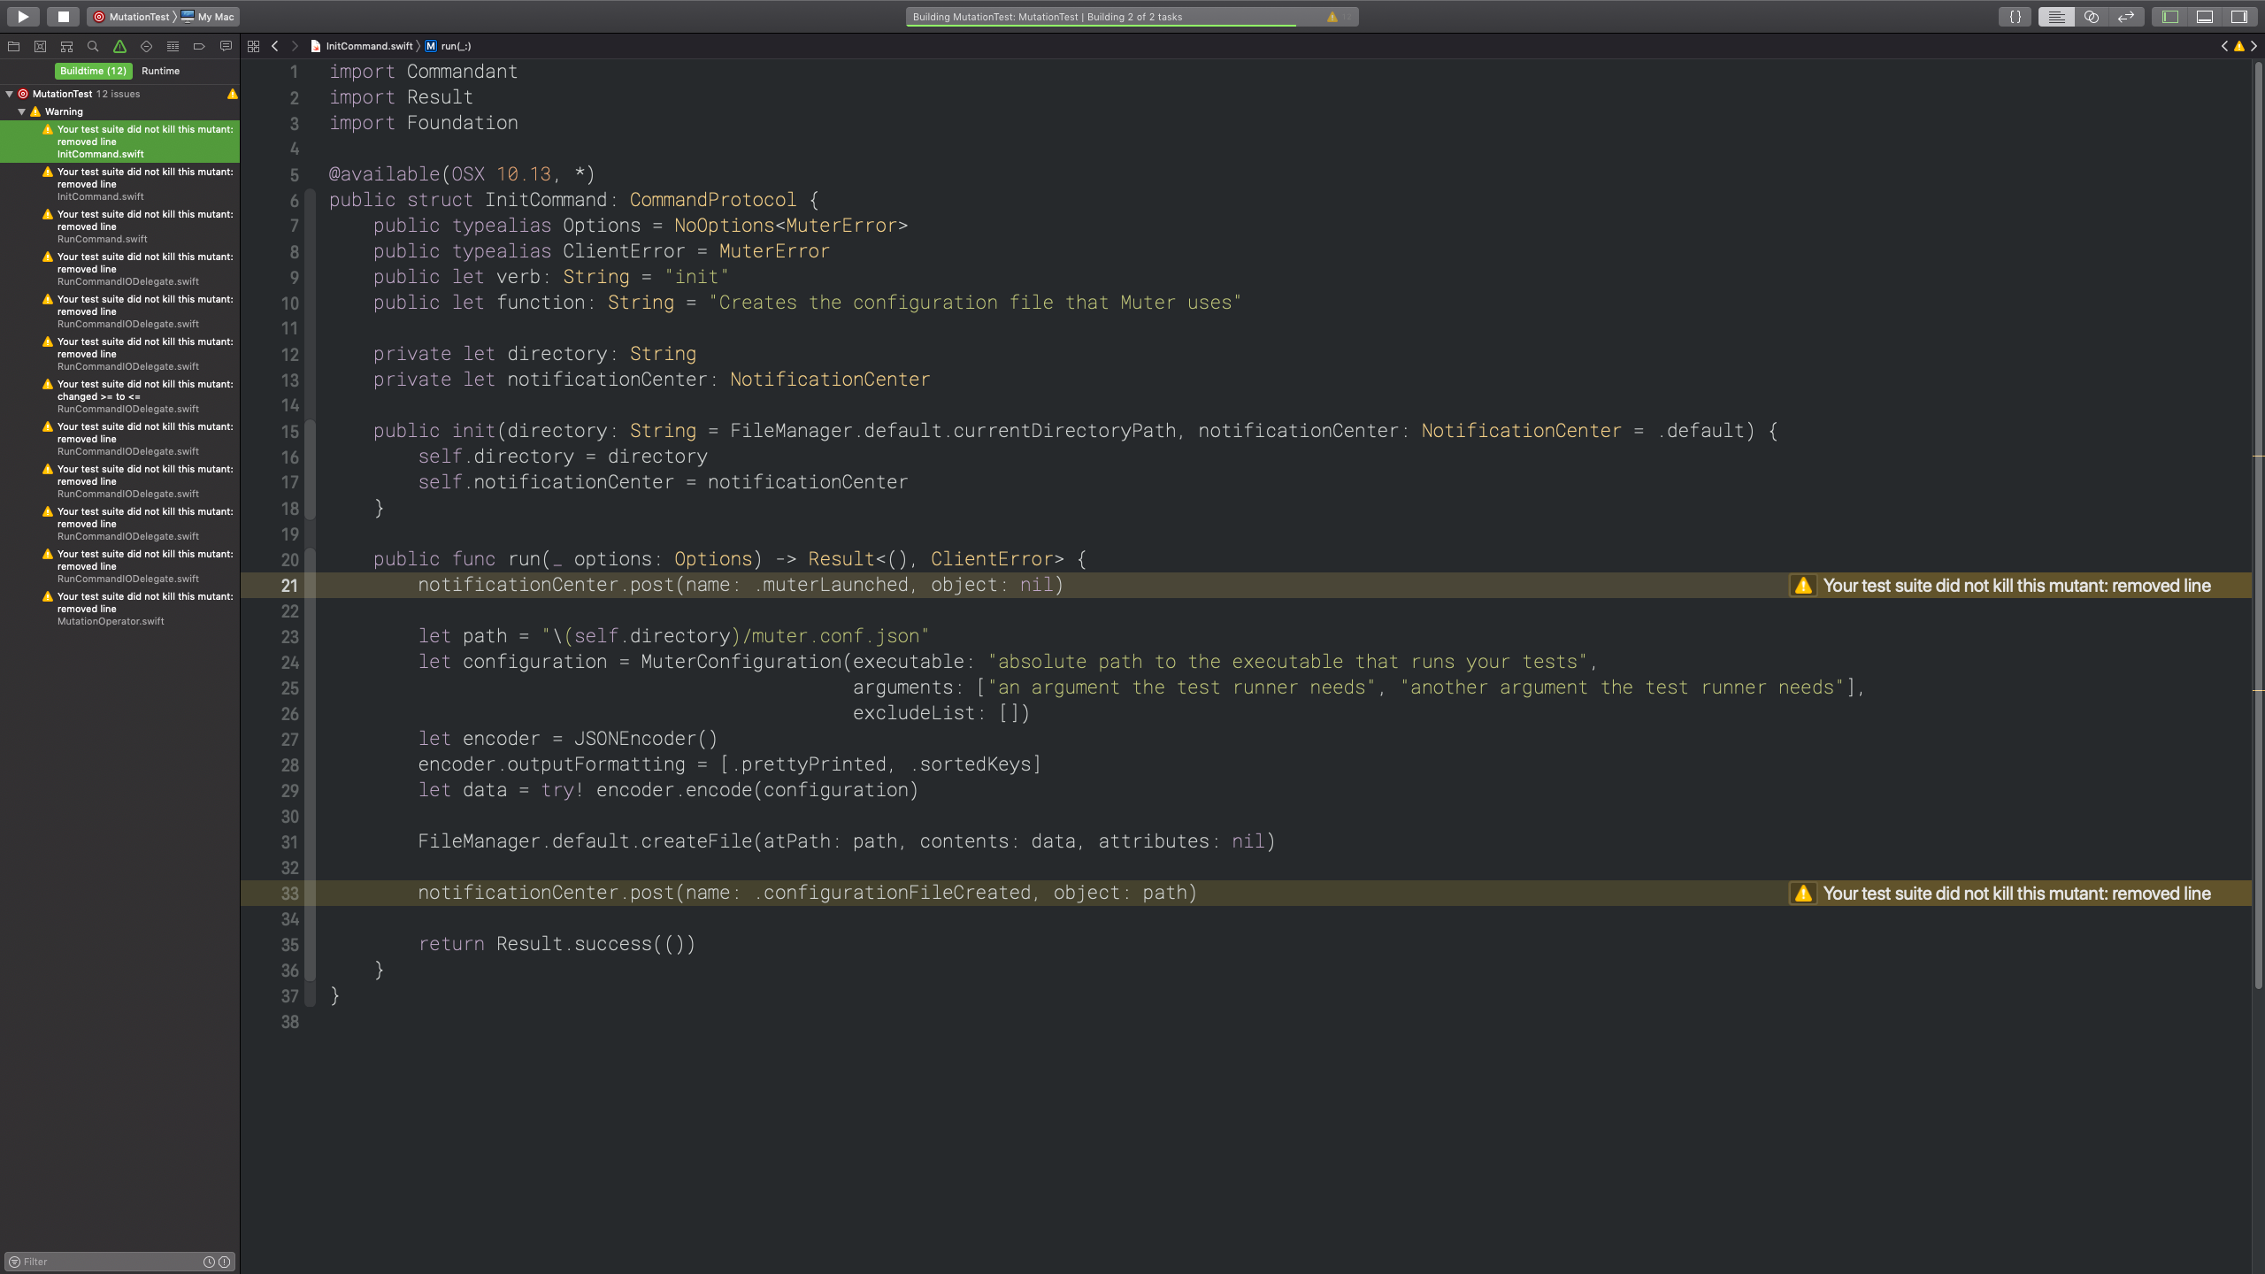Open the MutationTest scheme selector
Screen dimensions: 2265x1274
[132, 17]
